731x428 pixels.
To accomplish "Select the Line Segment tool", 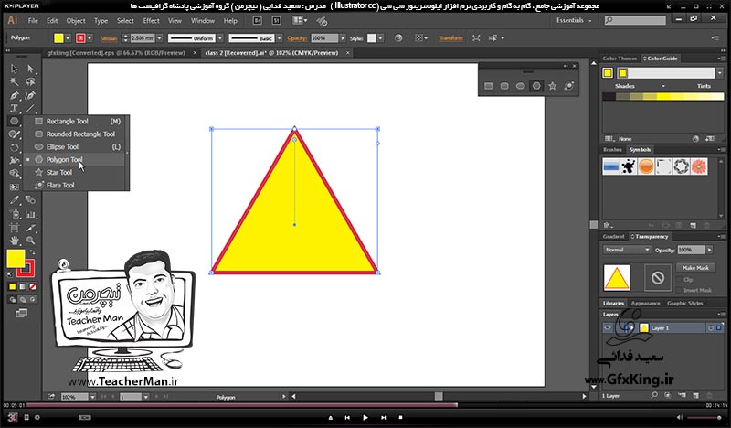I will click(30, 108).
